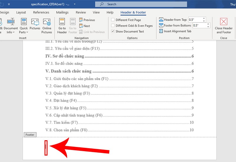
Task: Click entry IV.1. Sơ đồ chức năng
Action: (x=119, y=64)
